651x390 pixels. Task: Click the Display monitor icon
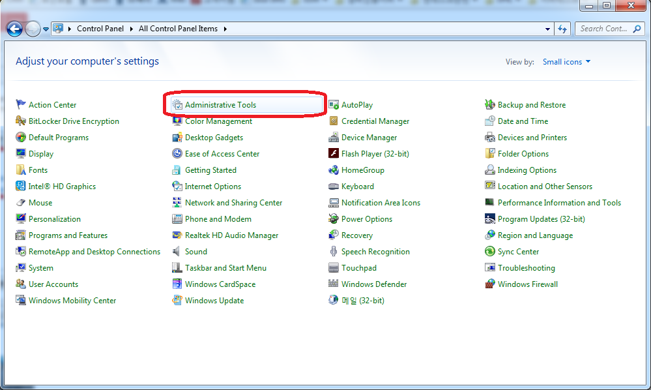pos(21,153)
